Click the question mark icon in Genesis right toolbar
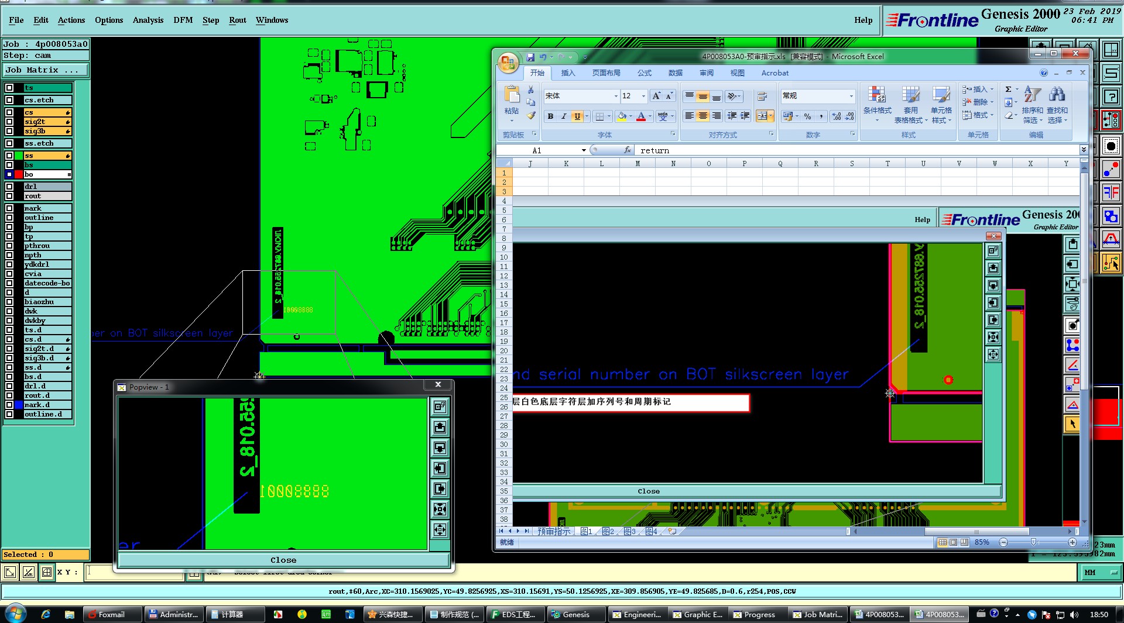Screen dimensions: 1124x623 click(x=1111, y=97)
